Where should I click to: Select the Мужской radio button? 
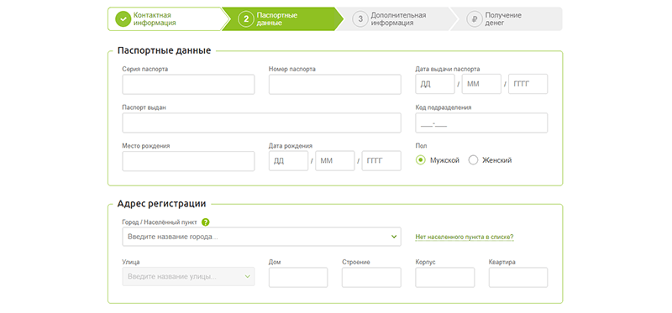421,160
